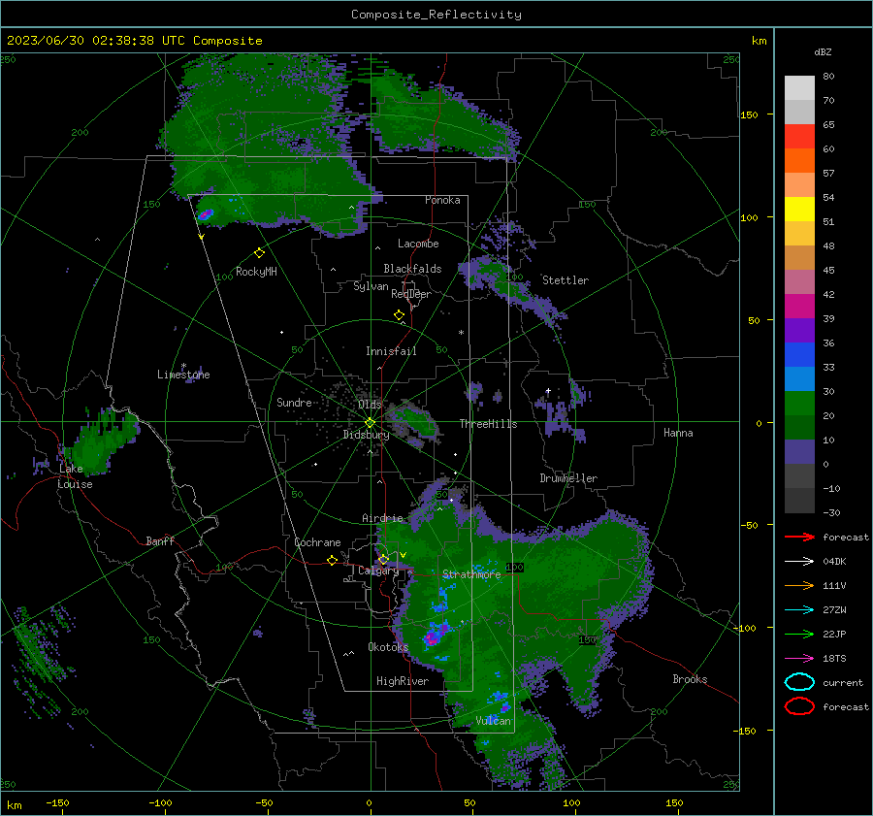This screenshot has width=873, height=816.
Task: Click the red forecast arrow in legend
Action: click(x=799, y=537)
